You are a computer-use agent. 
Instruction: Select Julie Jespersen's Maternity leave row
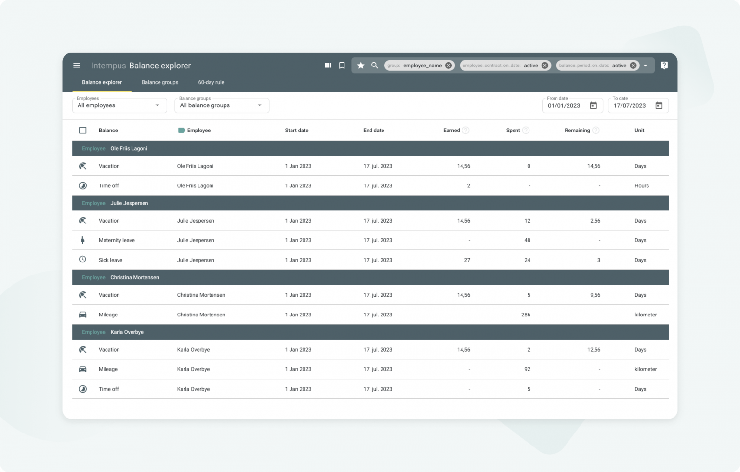(x=117, y=240)
